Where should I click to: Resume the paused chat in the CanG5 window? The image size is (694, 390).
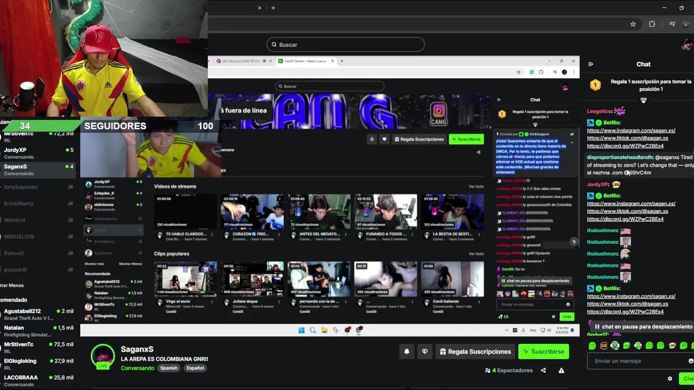536,281
